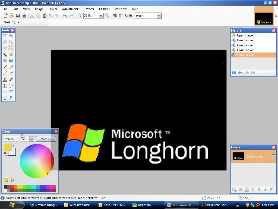Viewport: 278px width, 209px height.
Task: Select the Line/Curve tool
Action: tap(11, 86)
